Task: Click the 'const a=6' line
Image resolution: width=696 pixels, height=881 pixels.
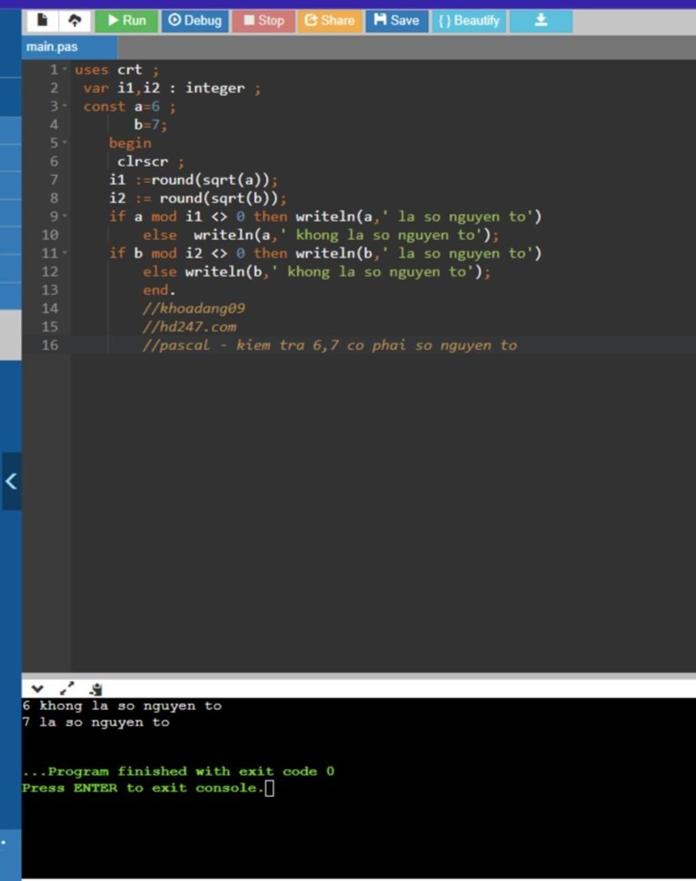Action: pyautogui.click(x=129, y=107)
